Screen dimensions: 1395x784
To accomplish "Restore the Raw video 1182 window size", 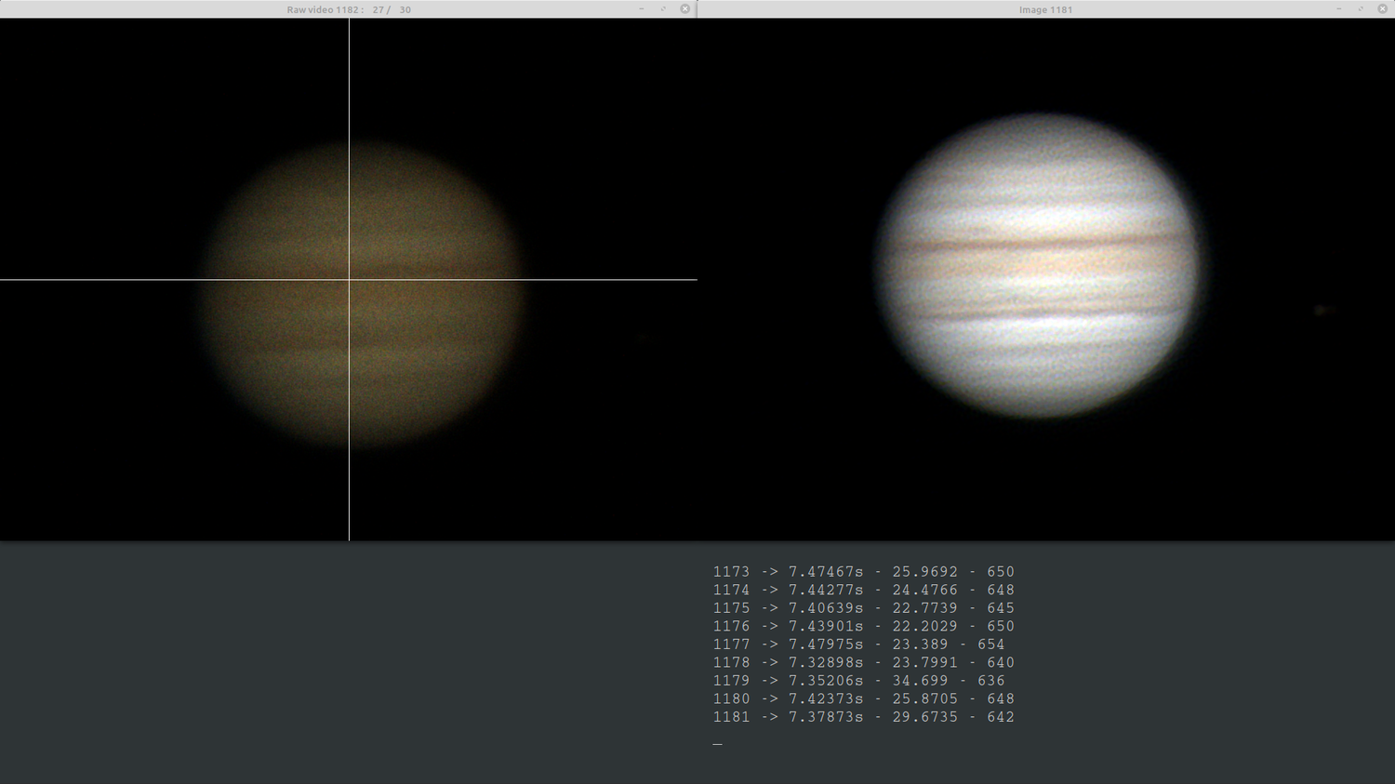I will point(663,8).
